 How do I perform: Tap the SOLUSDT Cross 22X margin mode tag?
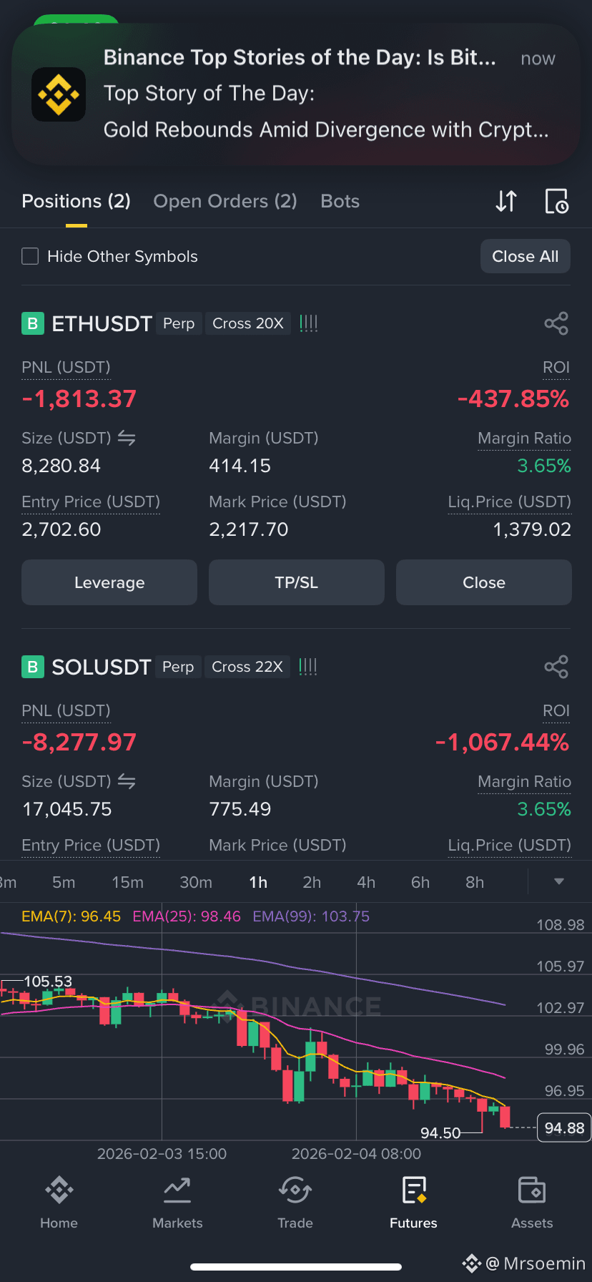point(247,667)
